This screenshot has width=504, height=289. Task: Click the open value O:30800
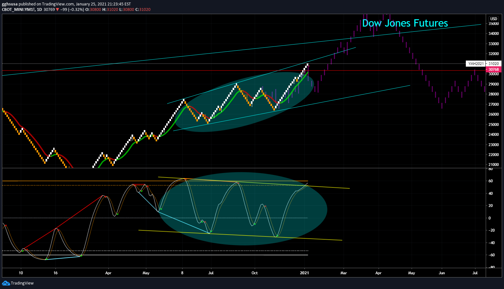click(x=93, y=10)
